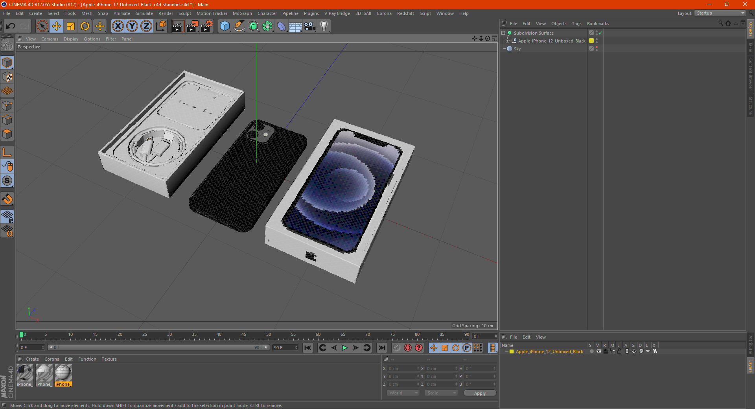Image resolution: width=755 pixels, height=409 pixels.
Task: Toggle X axis lock
Action: [x=118, y=26]
